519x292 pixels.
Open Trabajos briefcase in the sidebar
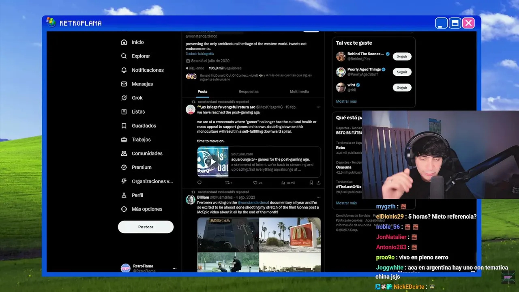136,140
